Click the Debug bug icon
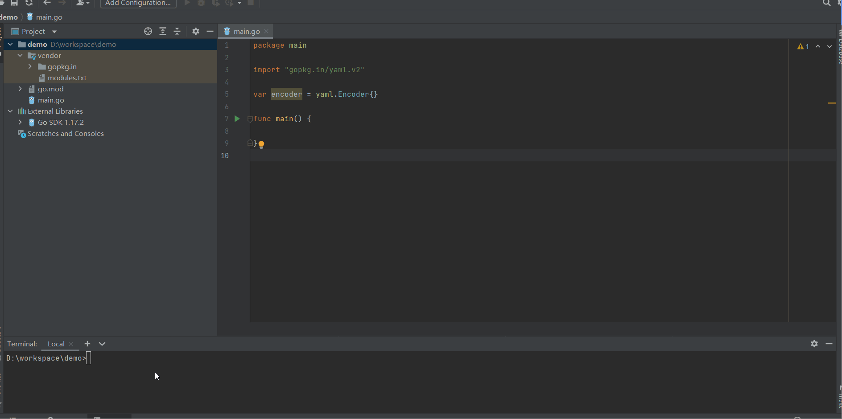 point(201,3)
